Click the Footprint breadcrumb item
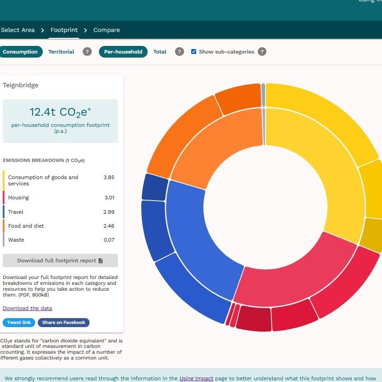Viewport: 382px width, 382px height. point(64,30)
